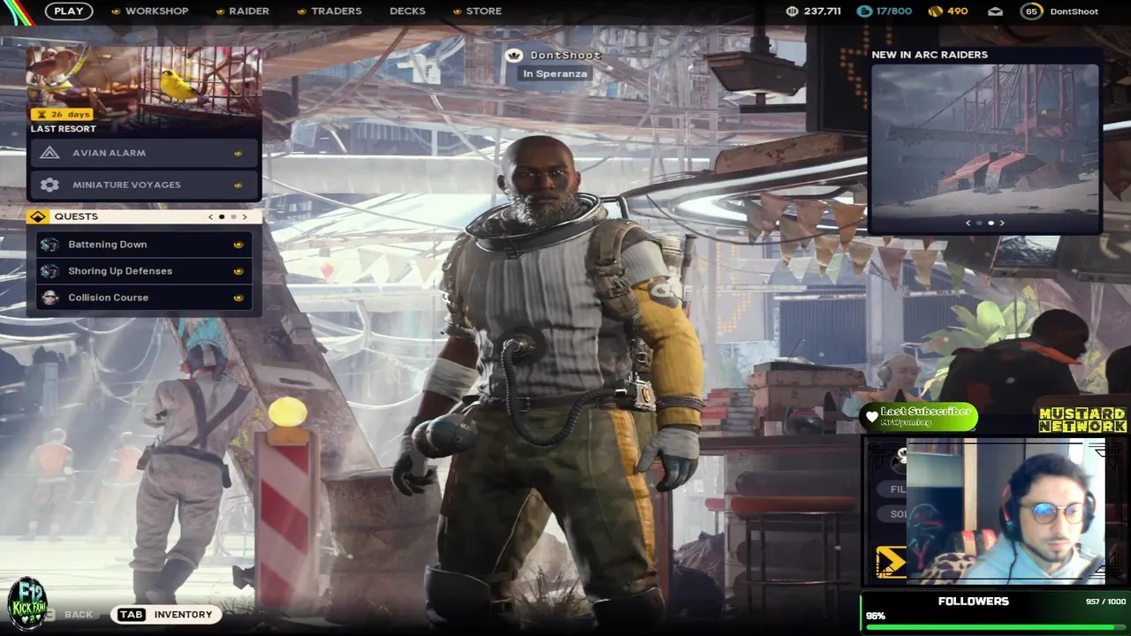This screenshot has width=1131, height=636.
Task: Click the Mustard Network logo
Action: [1082, 420]
